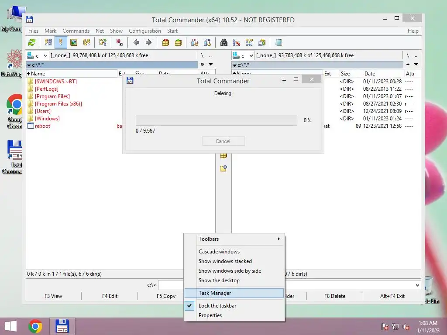Screen dimensions: 447x335
Task: Open the left panel drive c dropdown
Action: (x=38, y=55)
